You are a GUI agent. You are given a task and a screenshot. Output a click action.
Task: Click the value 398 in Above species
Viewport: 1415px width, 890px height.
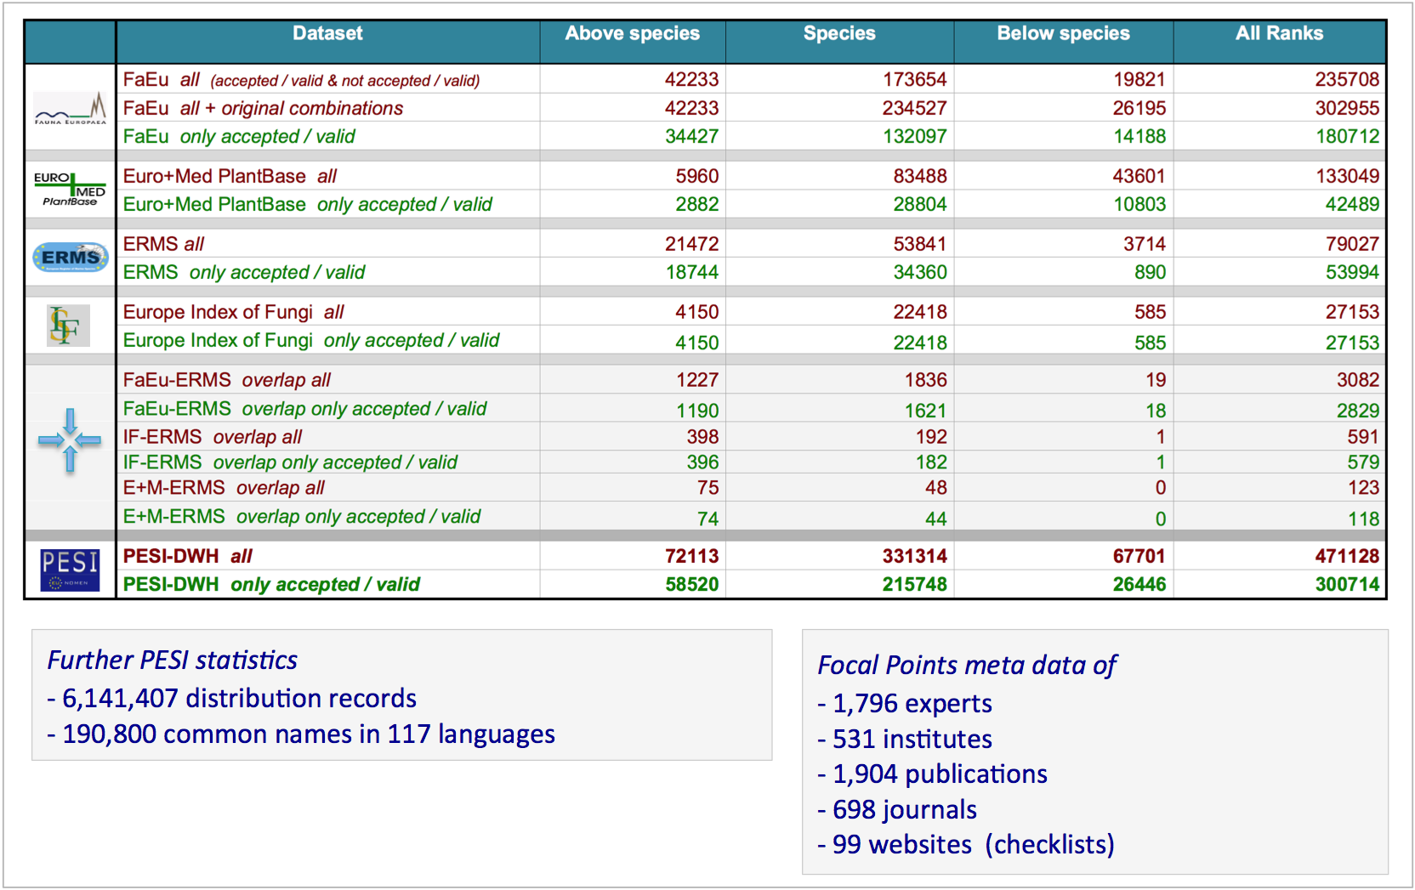coord(702,437)
